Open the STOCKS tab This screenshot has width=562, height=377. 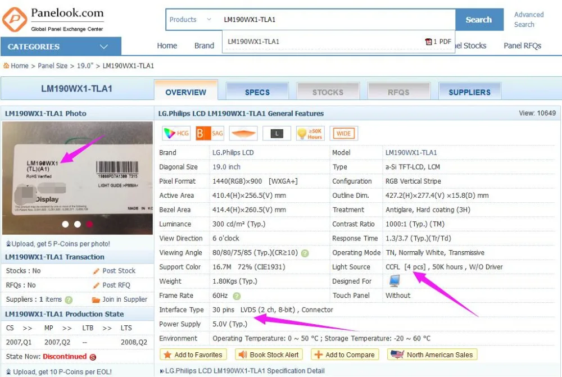pyautogui.click(x=328, y=92)
